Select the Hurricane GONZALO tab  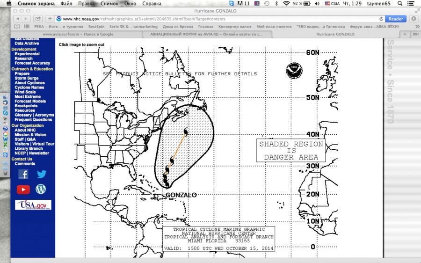click(x=335, y=34)
